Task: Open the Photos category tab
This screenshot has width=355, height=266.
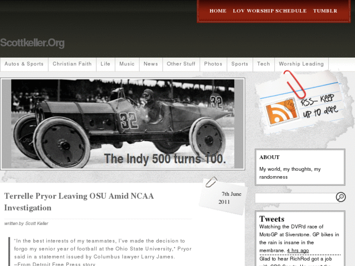Action: [x=213, y=64]
